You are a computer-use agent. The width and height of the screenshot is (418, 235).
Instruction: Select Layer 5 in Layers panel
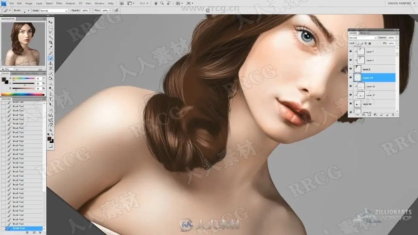(x=375, y=69)
